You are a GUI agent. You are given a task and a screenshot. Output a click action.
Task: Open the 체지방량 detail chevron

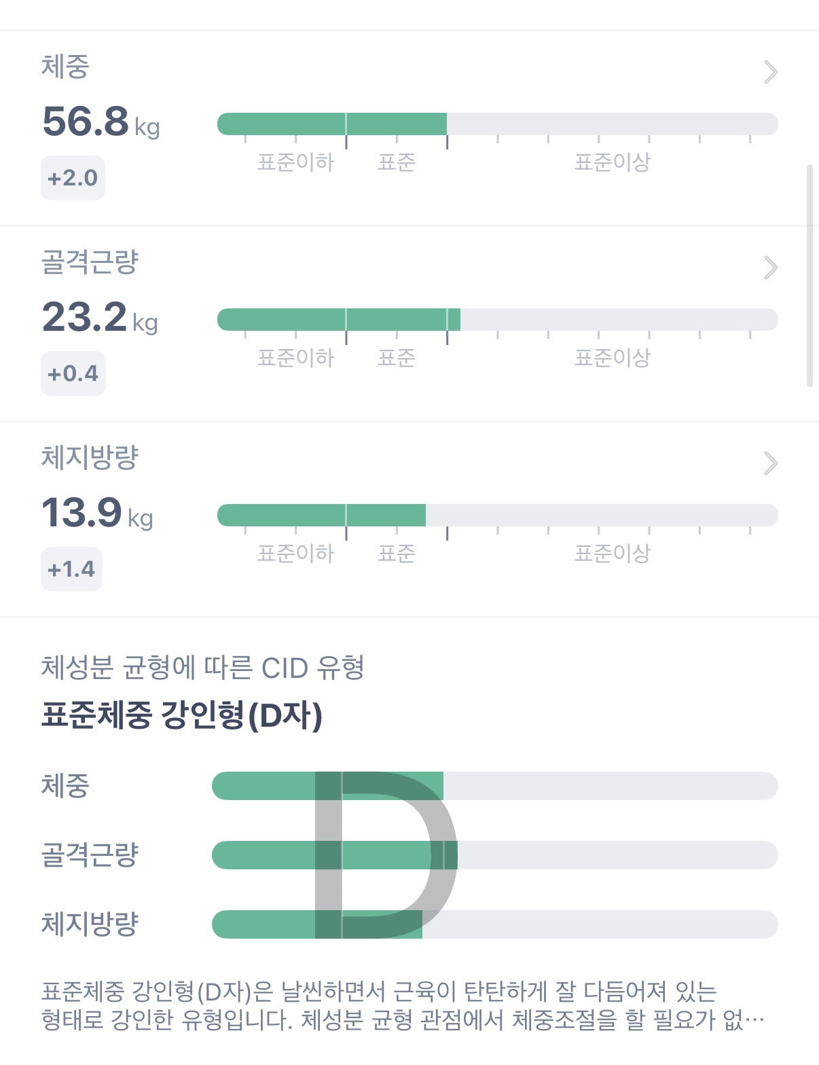coord(770,463)
